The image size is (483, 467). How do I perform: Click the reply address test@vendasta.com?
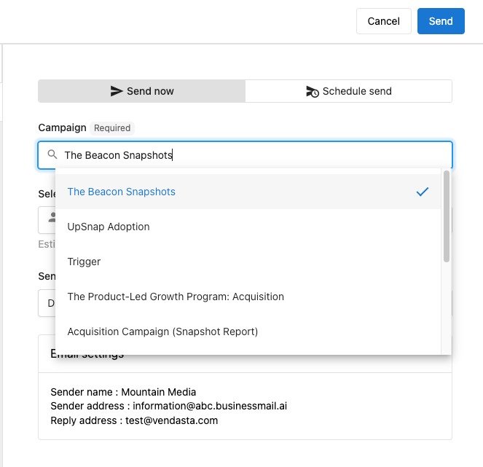[134, 420]
